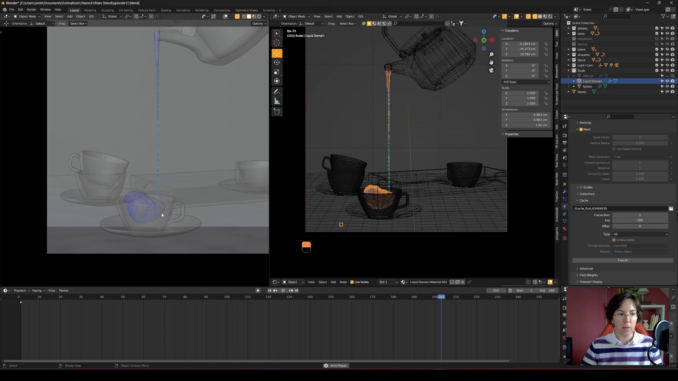Activate the Rotate tool
The image size is (678, 381).
277,62
